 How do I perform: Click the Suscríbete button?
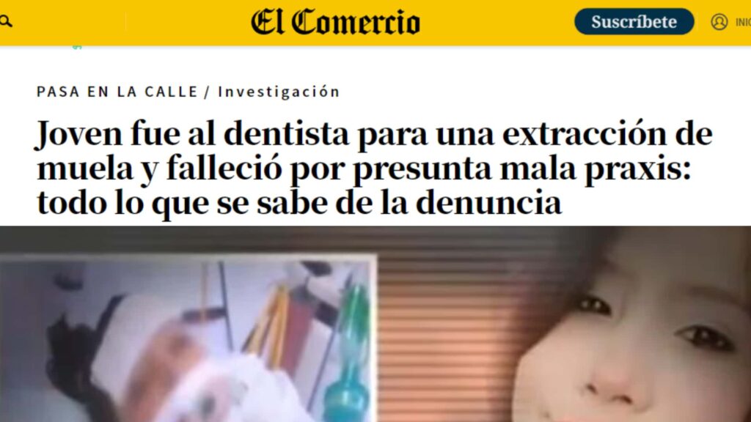tap(634, 21)
